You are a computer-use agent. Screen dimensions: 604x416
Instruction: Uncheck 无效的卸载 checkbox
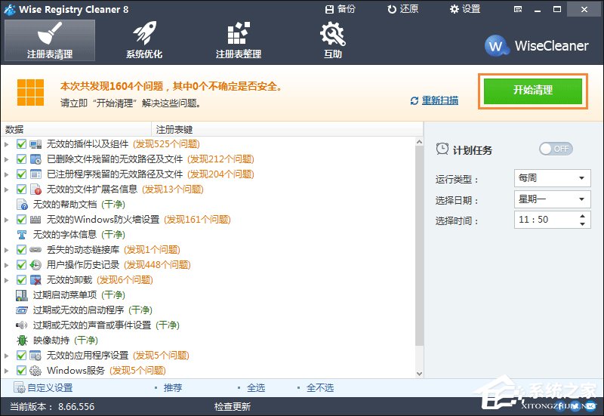(x=22, y=279)
